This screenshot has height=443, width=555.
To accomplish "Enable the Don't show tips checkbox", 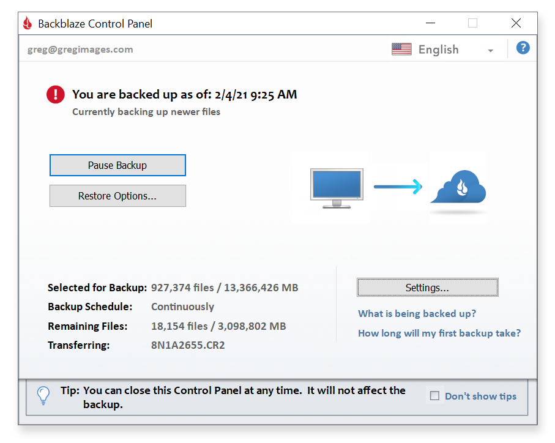I will [434, 396].
